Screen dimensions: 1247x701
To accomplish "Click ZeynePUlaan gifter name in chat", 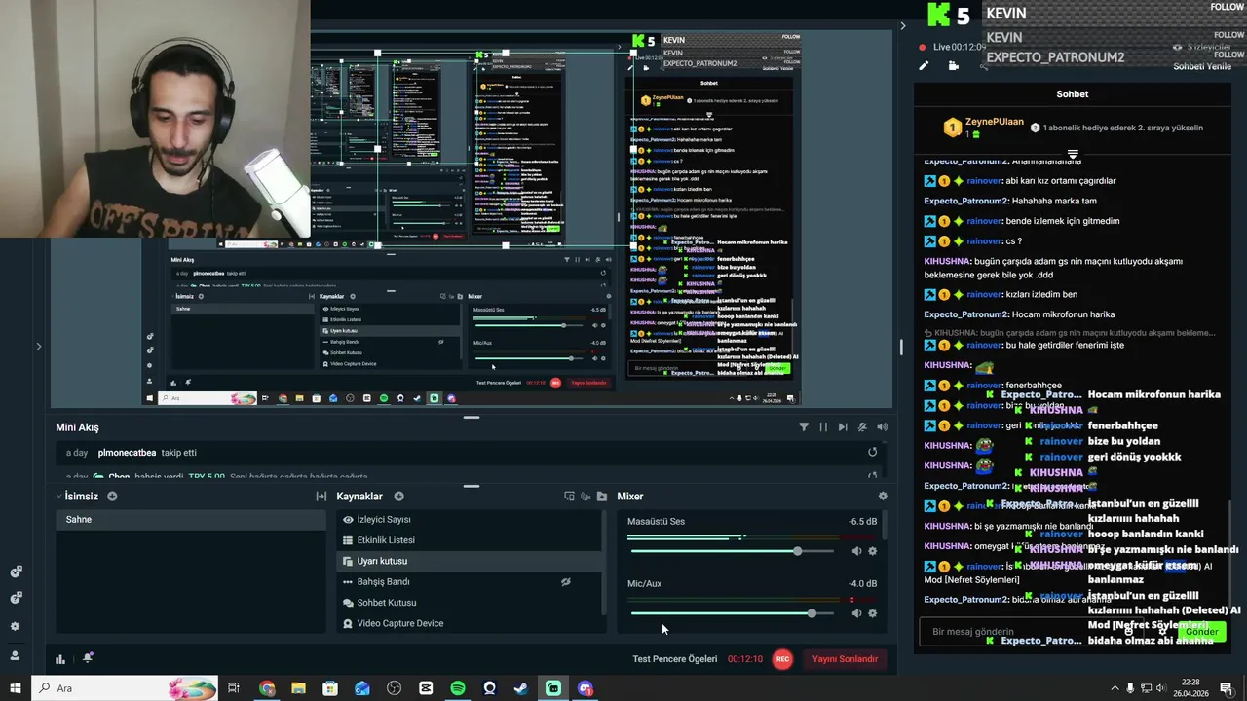I will (x=995, y=122).
